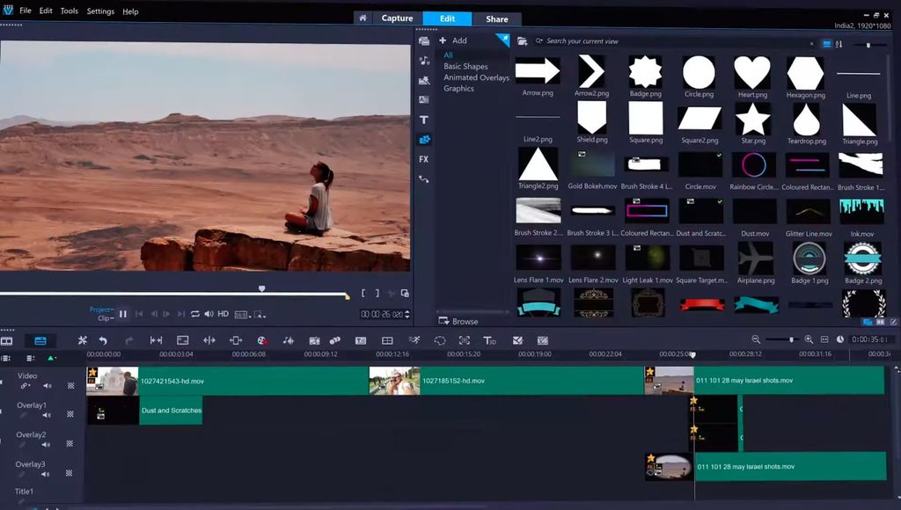
Task: Switch to the Share tab
Action: tap(497, 18)
